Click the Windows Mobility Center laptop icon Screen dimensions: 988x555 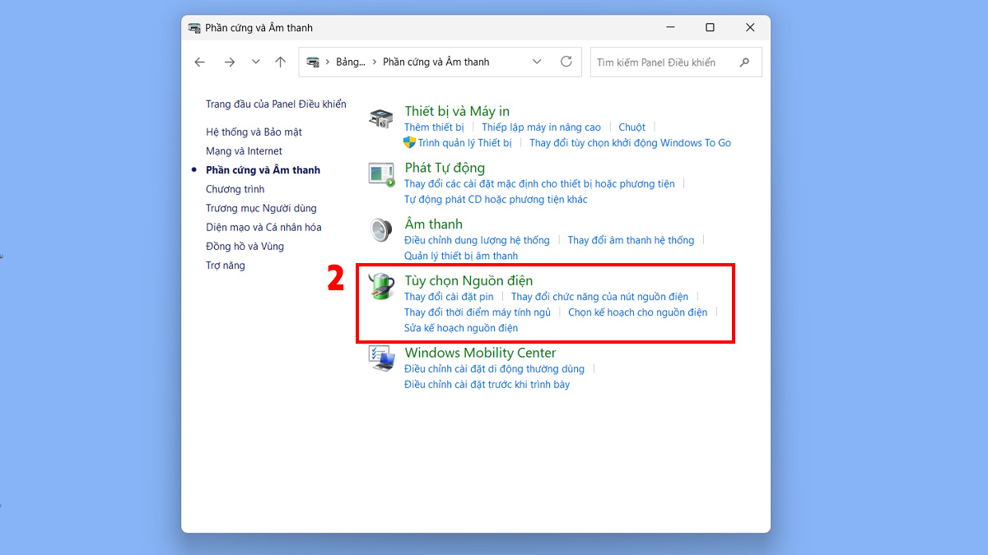[381, 359]
